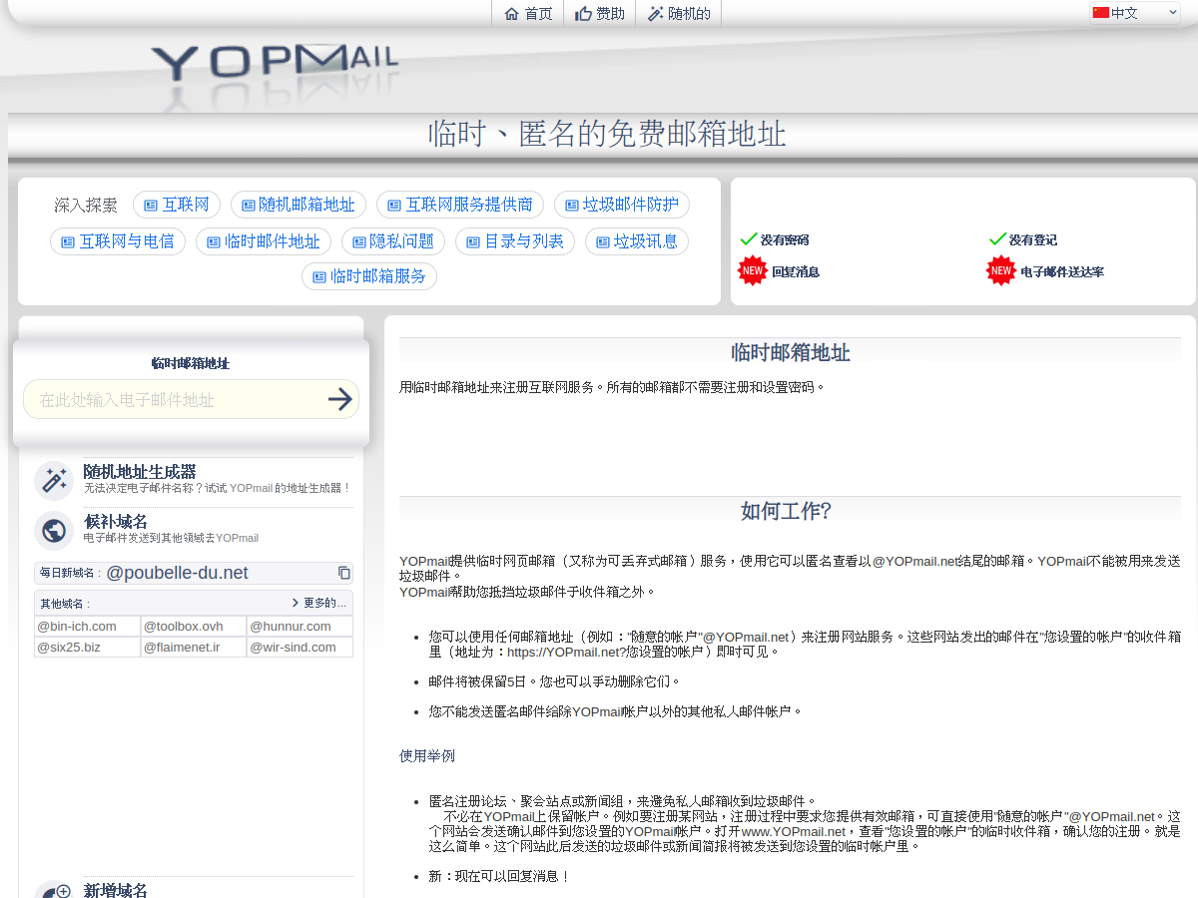Select the @six25.biz domain
The image size is (1198, 898).
tap(87, 648)
